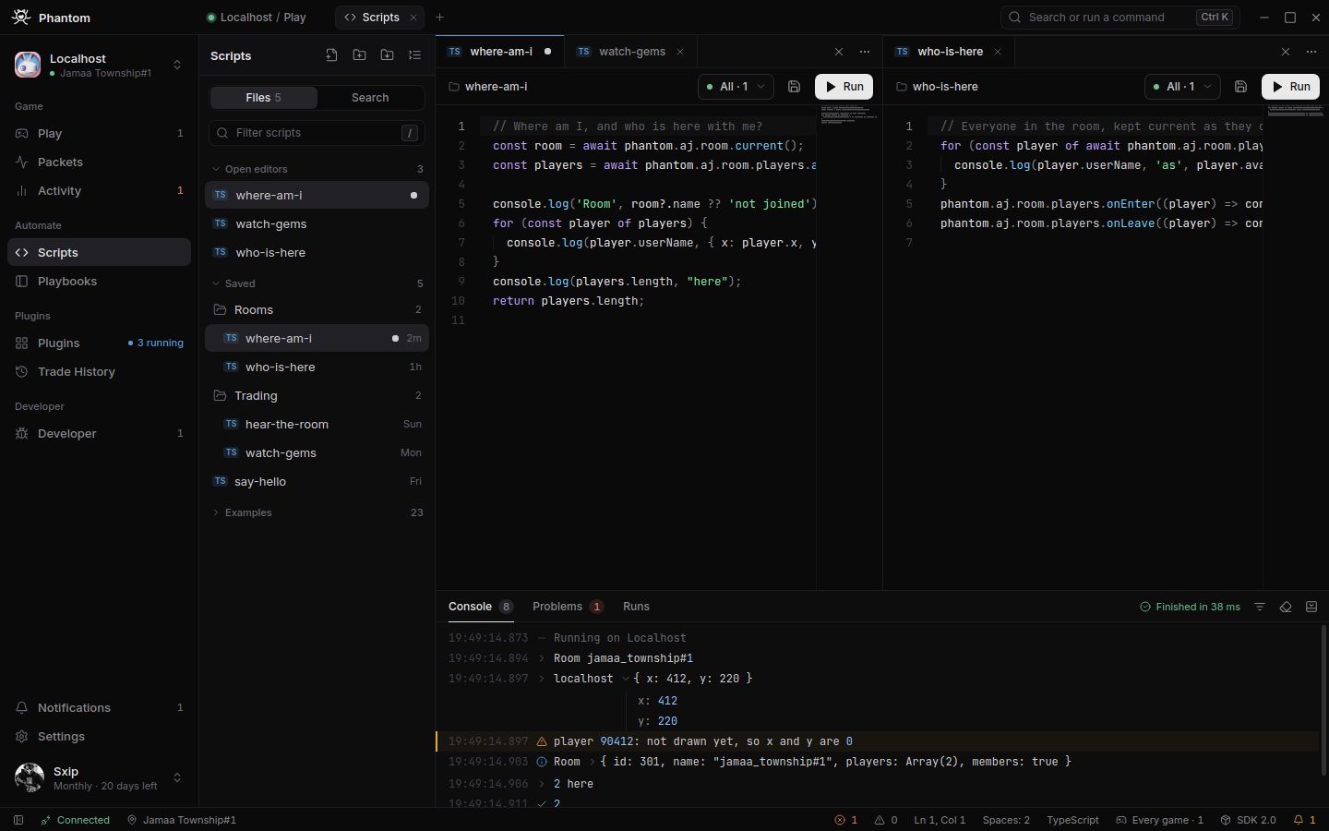The image size is (1329, 831).
Task: Open more options for the where-am-i editor group
Action: 864,52
